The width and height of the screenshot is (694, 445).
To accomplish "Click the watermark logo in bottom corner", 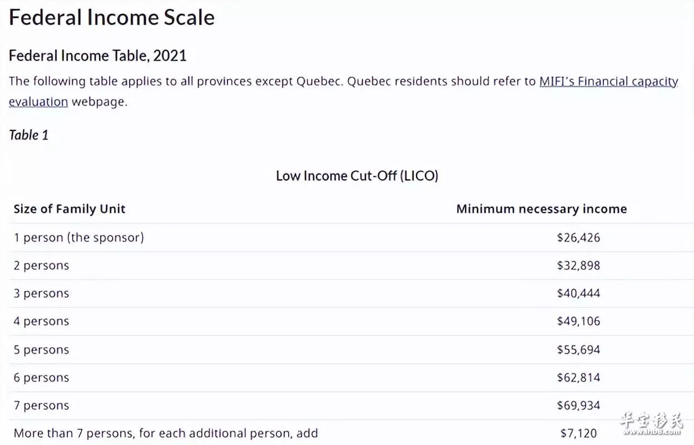I will point(651,424).
